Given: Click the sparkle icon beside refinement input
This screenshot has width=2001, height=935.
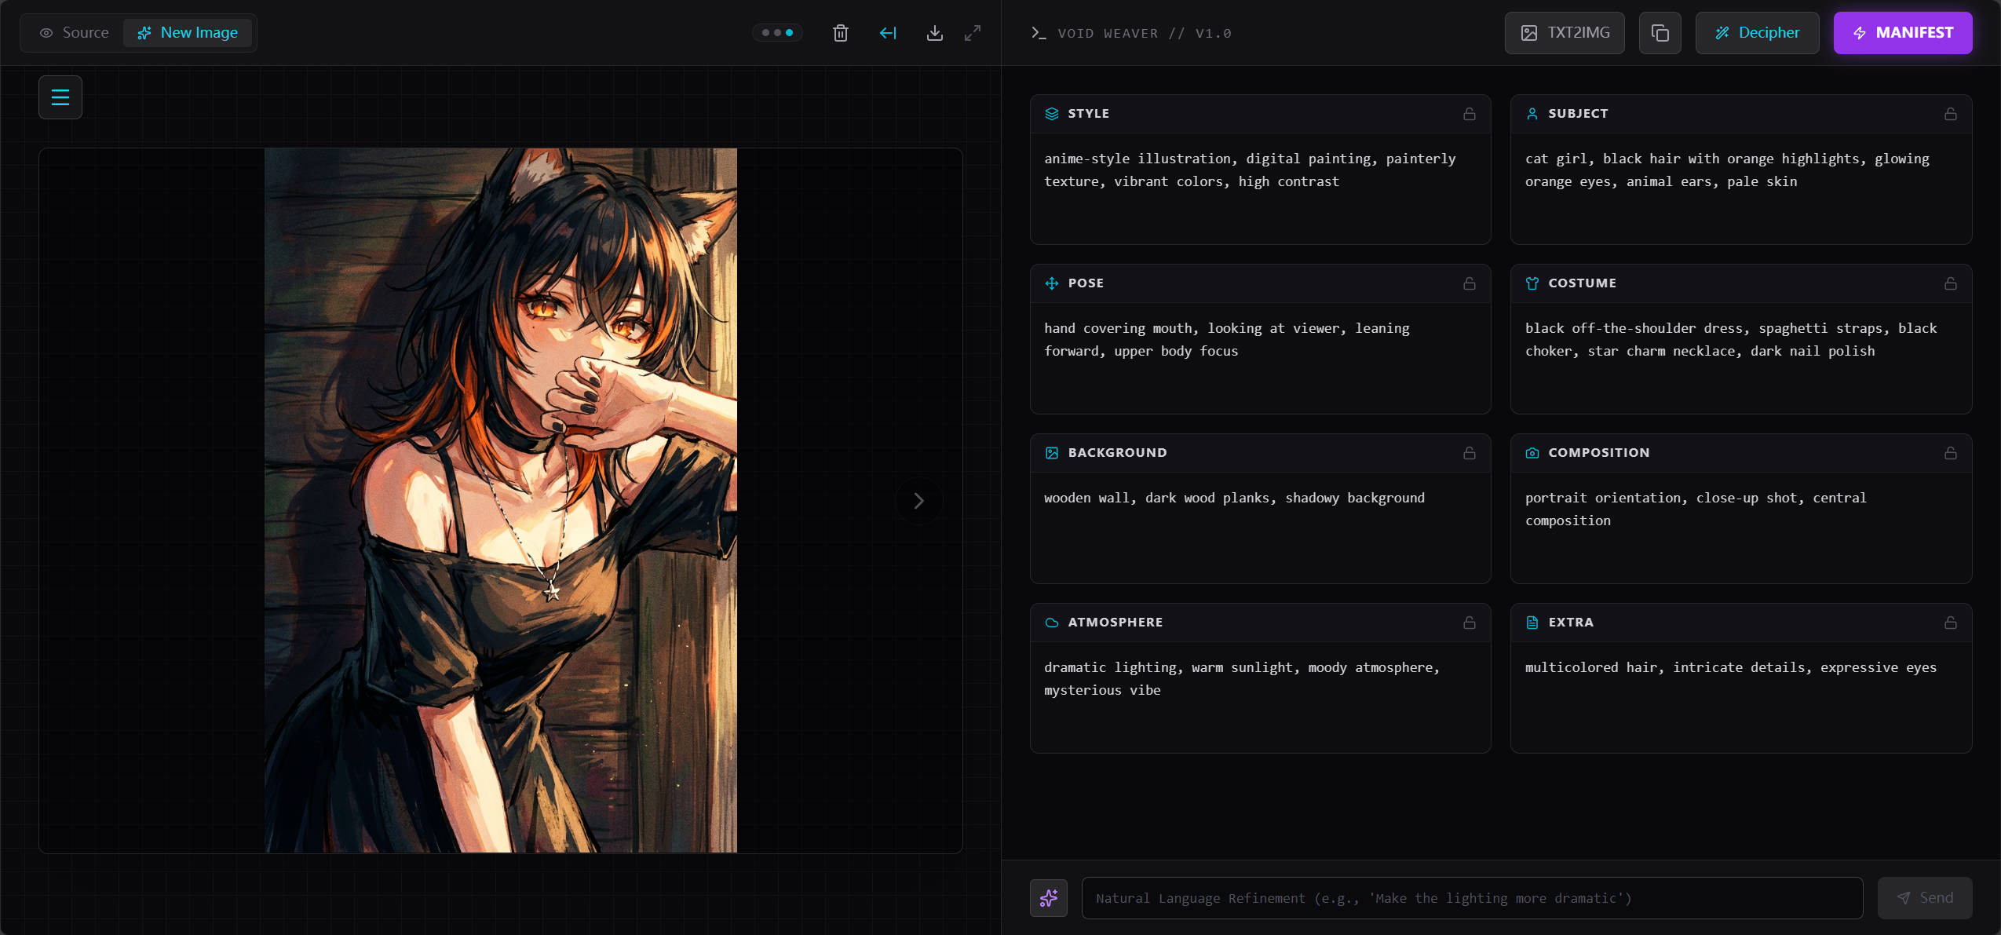Looking at the screenshot, I should coord(1049,897).
